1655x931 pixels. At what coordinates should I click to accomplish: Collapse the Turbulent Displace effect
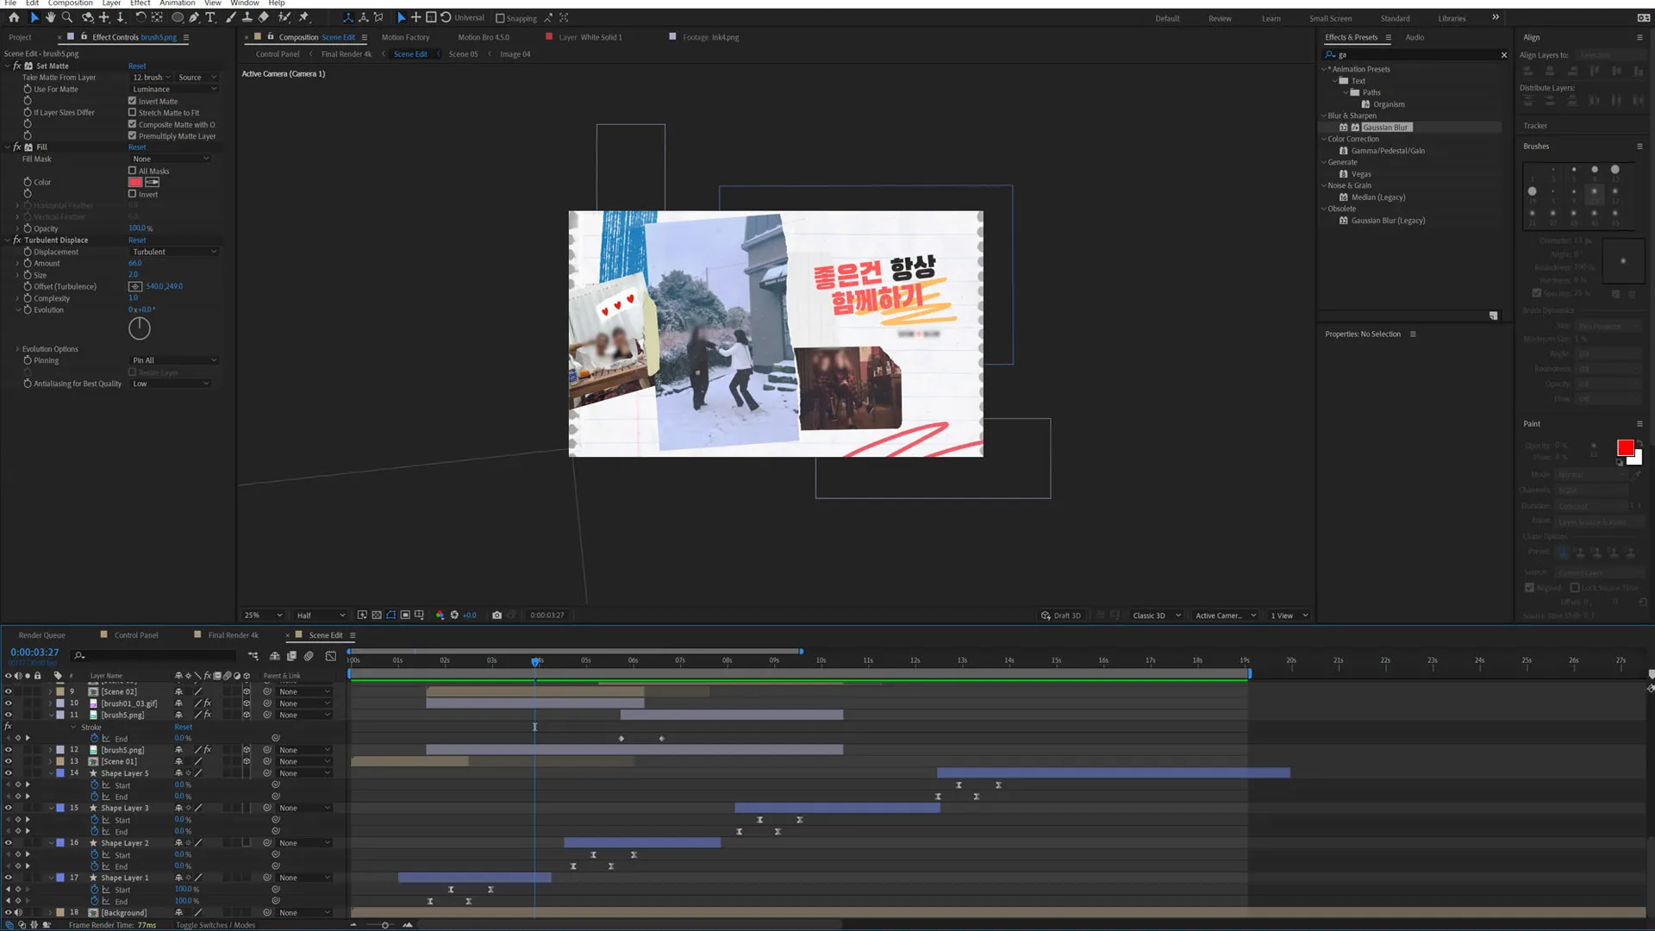(x=8, y=241)
